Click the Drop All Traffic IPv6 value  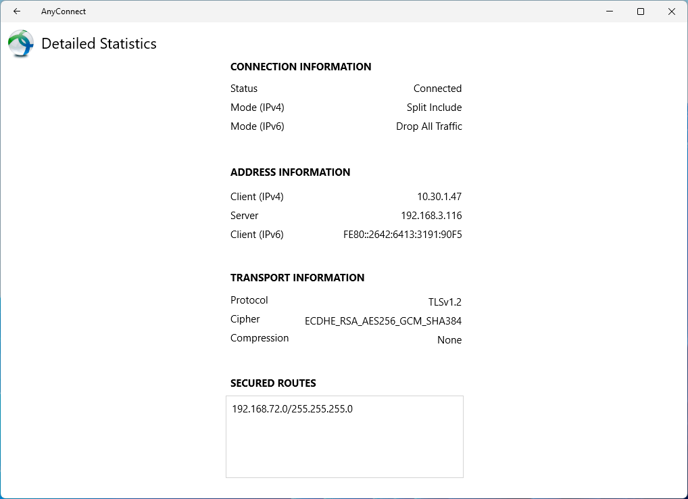(x=428, y=126)
